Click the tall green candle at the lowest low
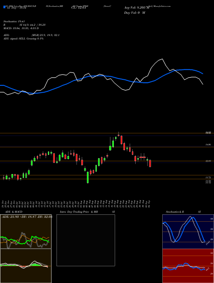 tap(88, 177)
